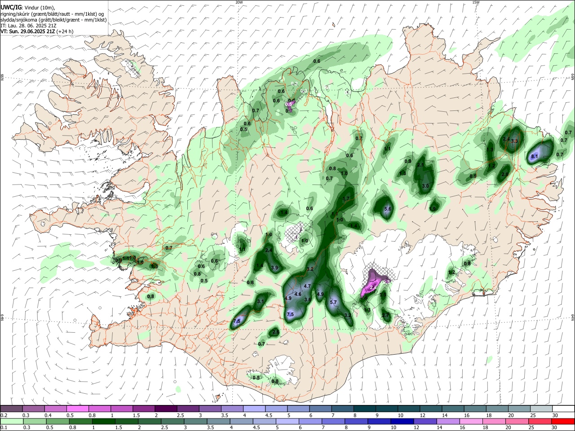This screenshot has height=431, width=575.
Task: Pick the dark teal swatch between 8 and 9
Action: pyautogui.click(x=365, y=409)
